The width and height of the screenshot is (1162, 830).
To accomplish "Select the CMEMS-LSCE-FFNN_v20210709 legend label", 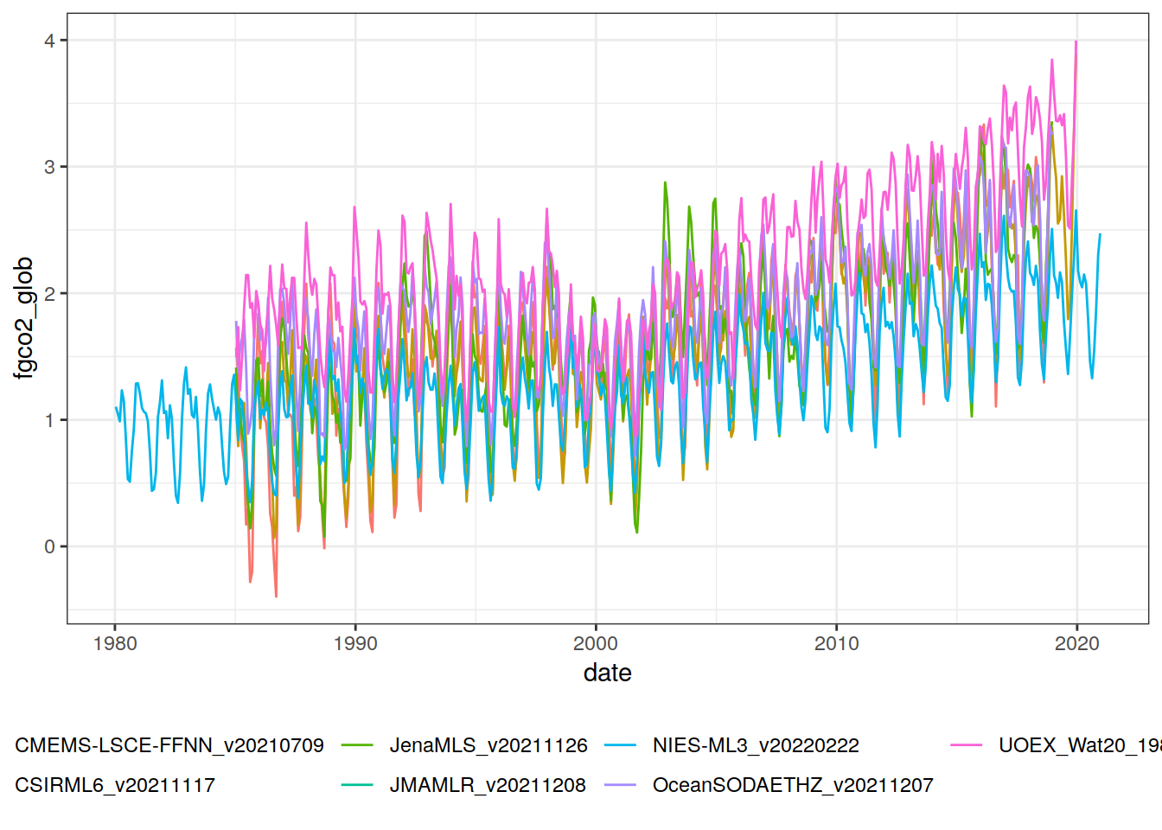I will (169, 745).
